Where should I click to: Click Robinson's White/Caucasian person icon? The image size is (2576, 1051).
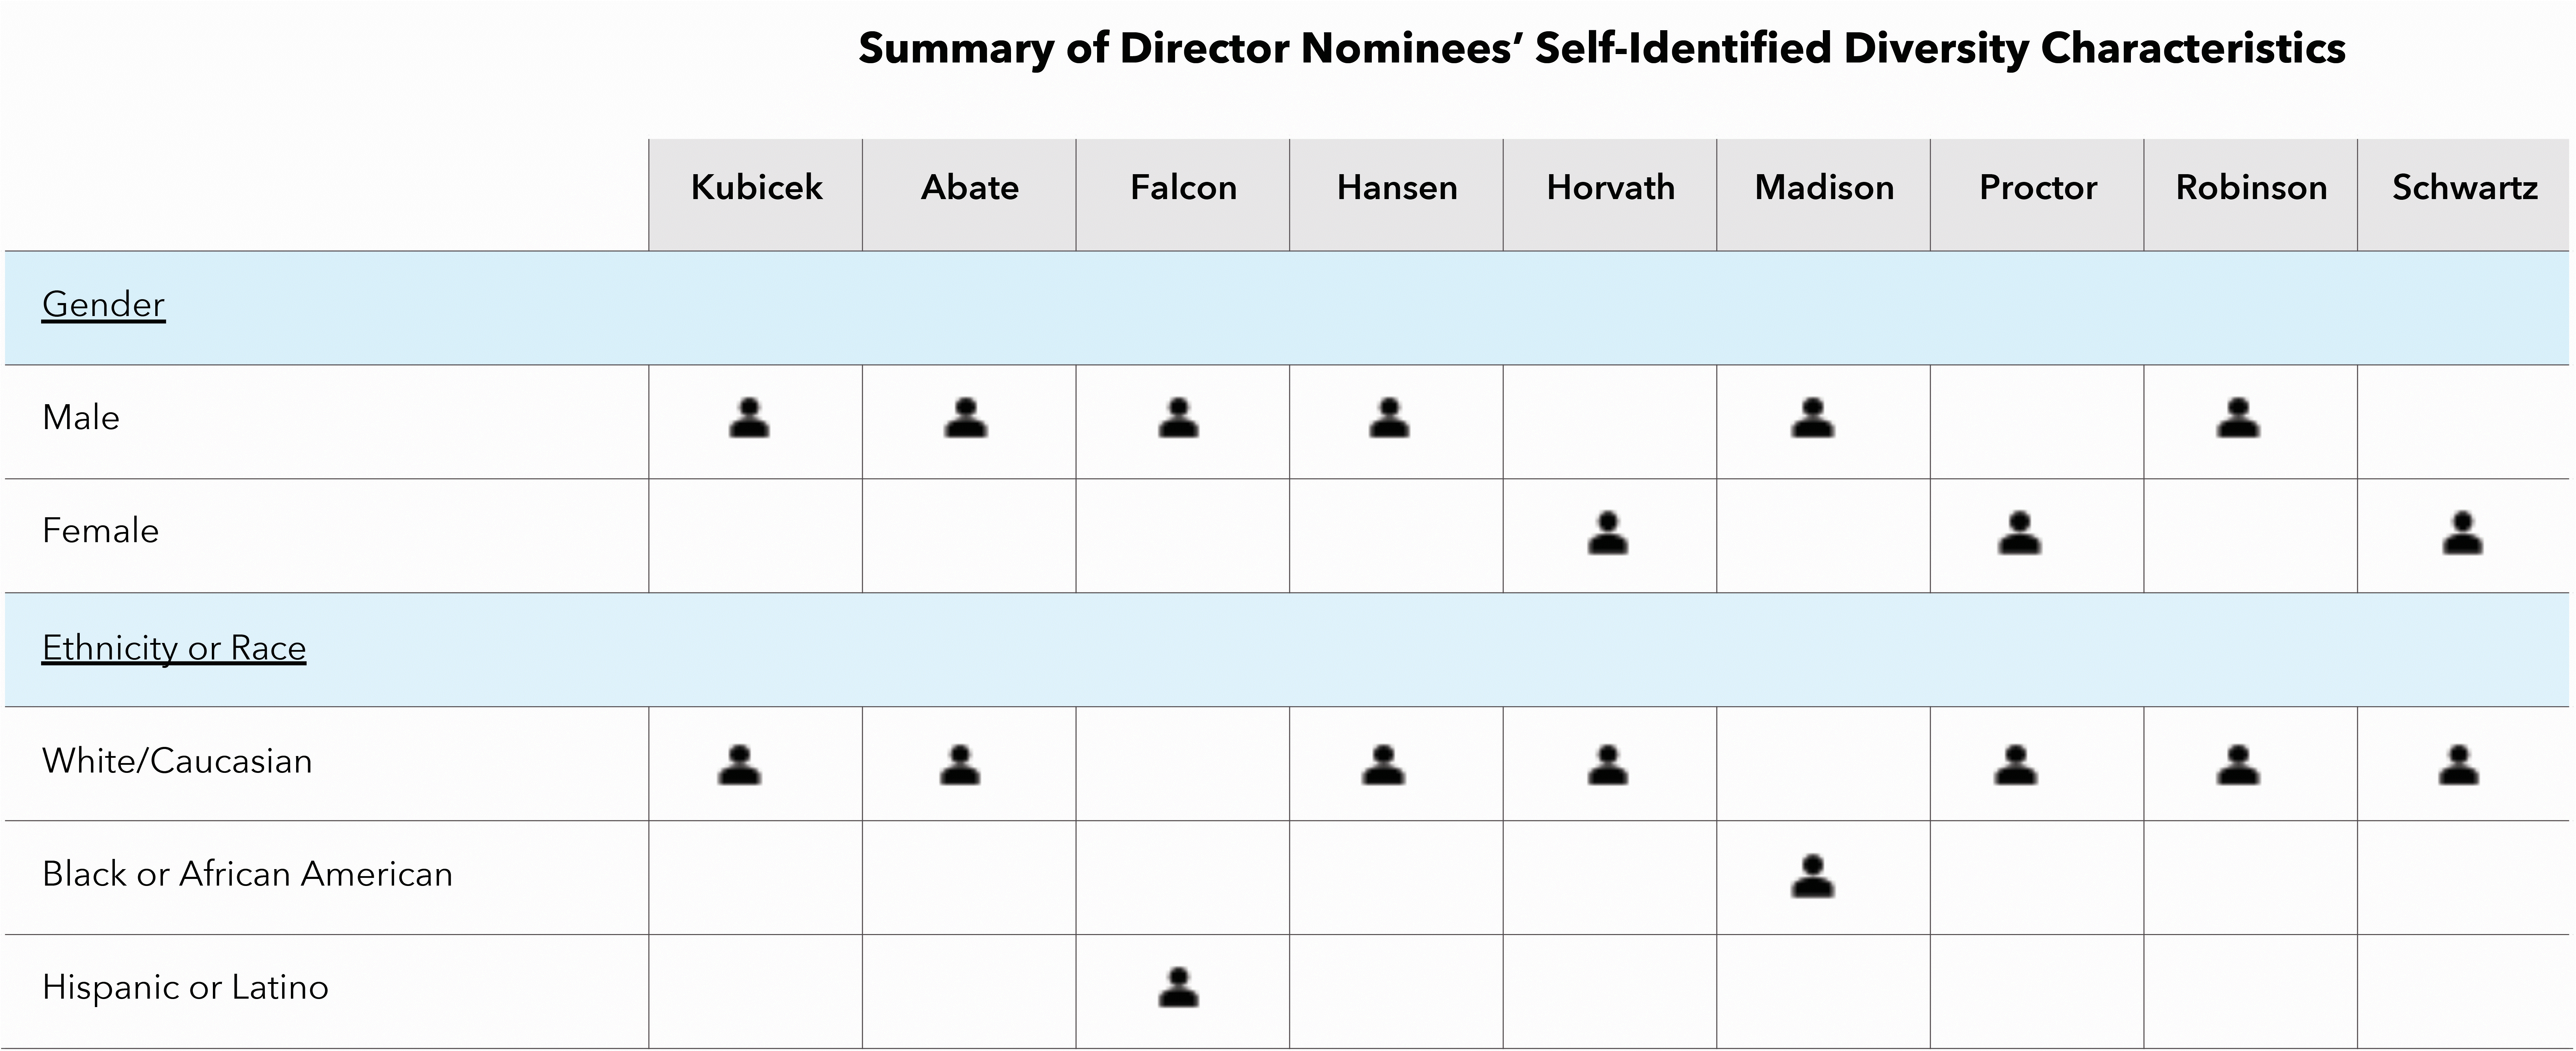2238,765
